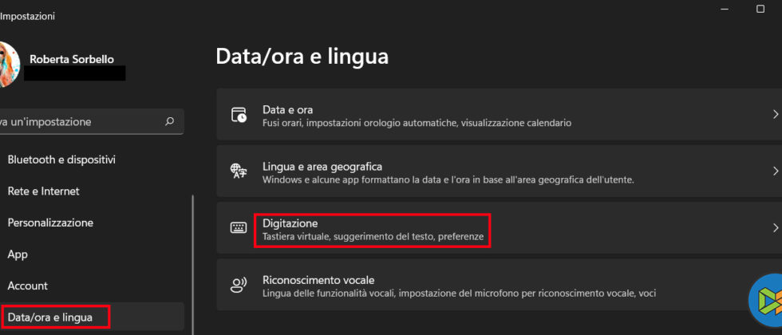
Task: Open the App settings section
Action: pos(18,254)
